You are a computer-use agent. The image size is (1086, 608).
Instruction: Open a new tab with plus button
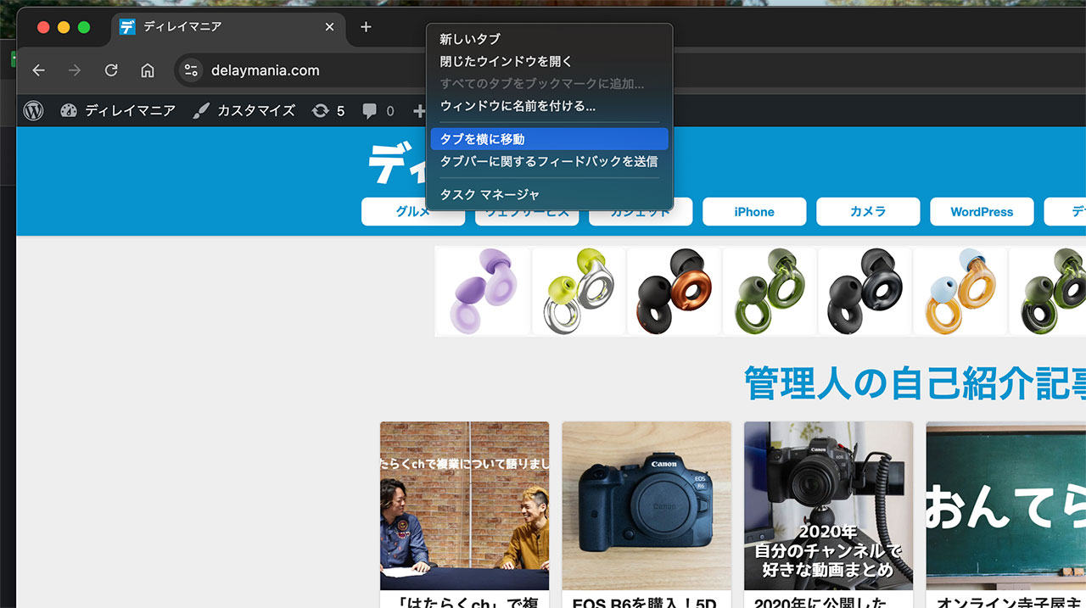point(366,27)
